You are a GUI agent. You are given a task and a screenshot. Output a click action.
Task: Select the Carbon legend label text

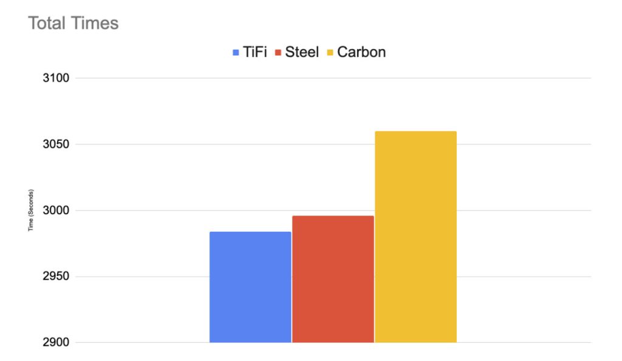361,52
